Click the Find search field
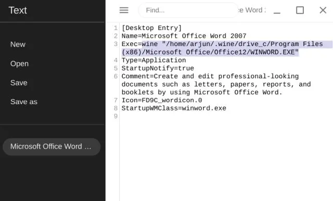Viewport: 333px width, 201px height. [188, 10]
